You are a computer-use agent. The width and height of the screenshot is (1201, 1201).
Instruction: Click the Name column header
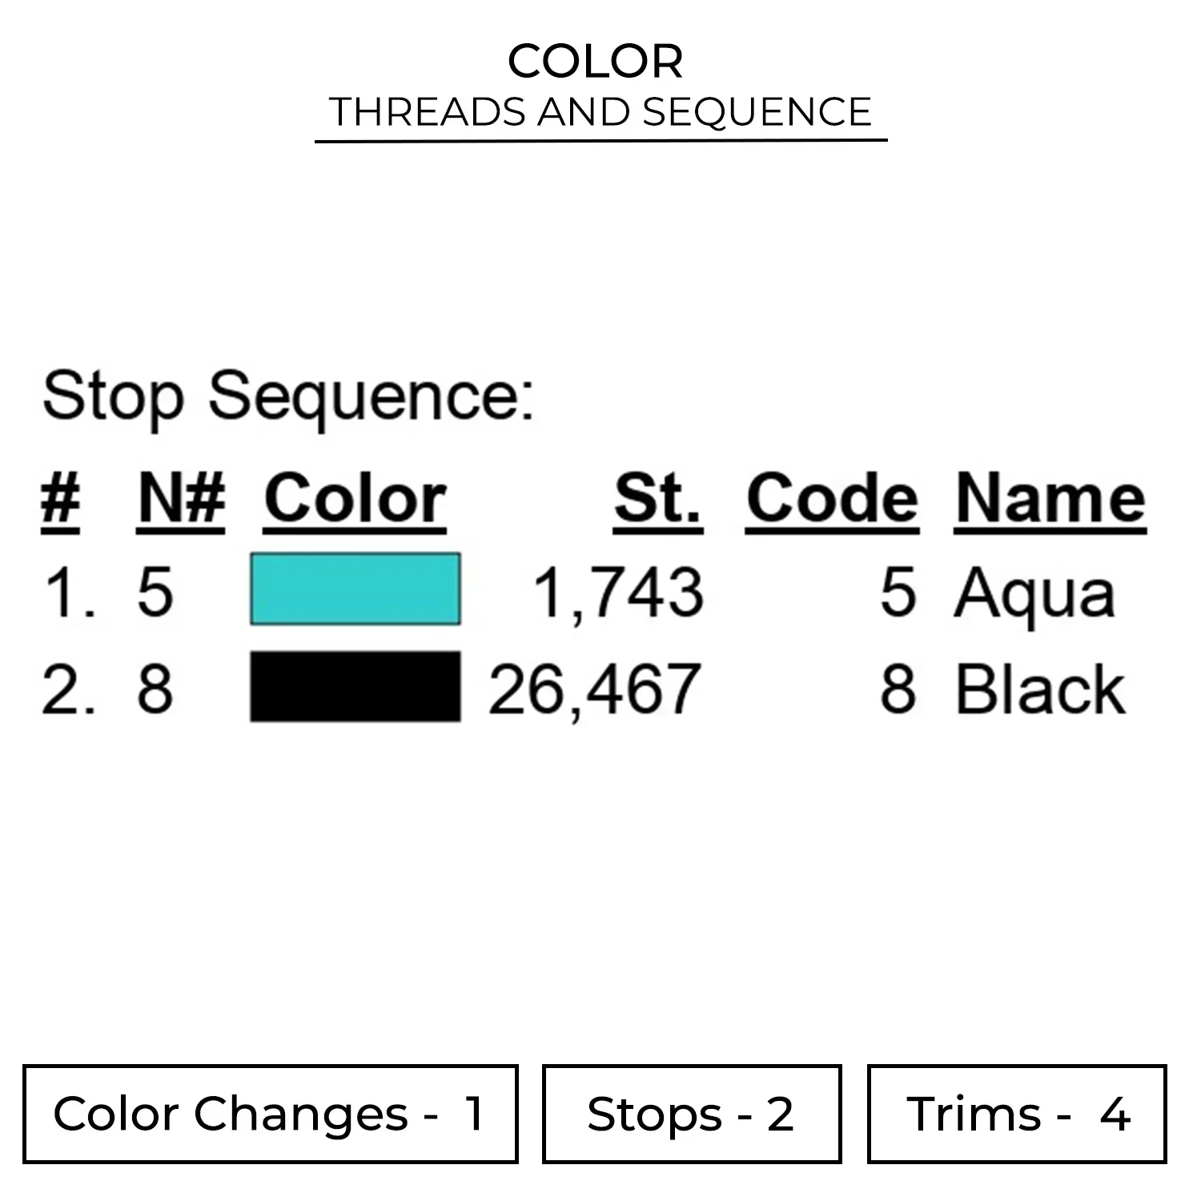[1050, 500]
